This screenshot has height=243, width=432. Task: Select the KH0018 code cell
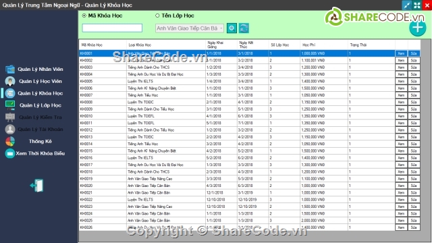[103, 172]
